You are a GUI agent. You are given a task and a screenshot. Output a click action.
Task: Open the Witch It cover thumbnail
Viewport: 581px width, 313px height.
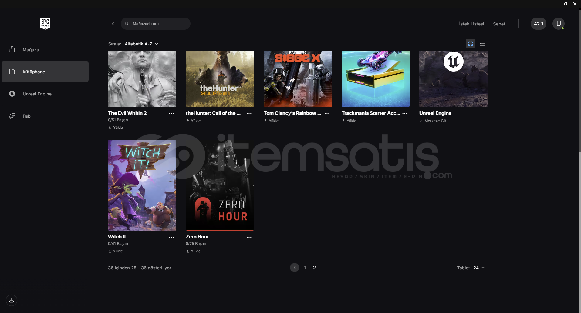[x=142, y=185]
